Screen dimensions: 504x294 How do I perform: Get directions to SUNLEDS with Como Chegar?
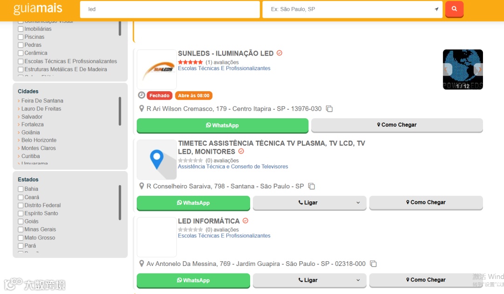click(397, 125)
